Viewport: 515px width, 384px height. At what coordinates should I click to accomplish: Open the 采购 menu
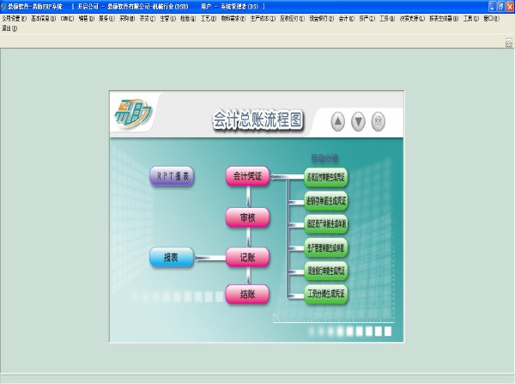point(127,18)
